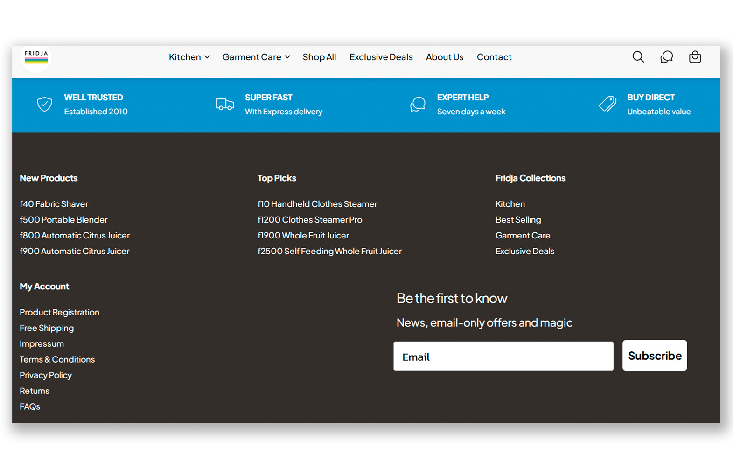Click into the Email input field
The width and height of the screenshot is (733, 469).
click(x=503, y=357)
